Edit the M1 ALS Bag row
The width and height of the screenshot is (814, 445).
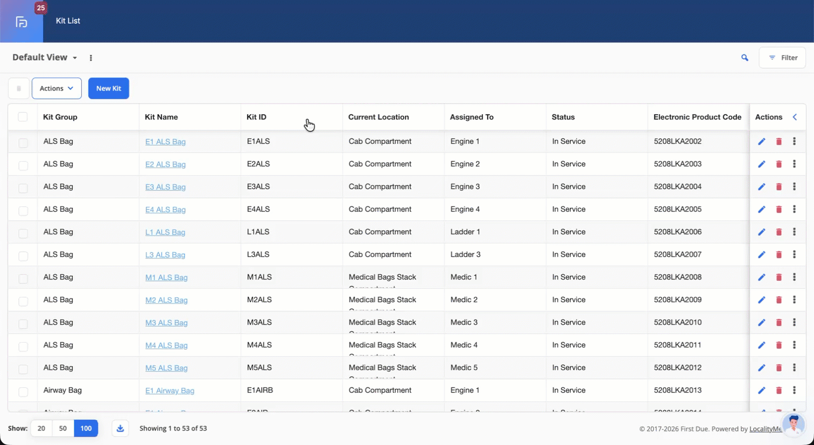pos(761,277)
